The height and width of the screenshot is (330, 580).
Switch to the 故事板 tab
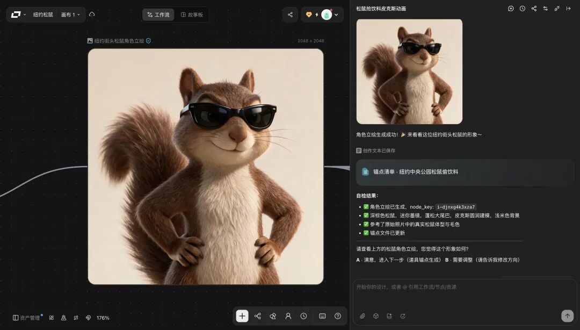click(x=192, y=15)
